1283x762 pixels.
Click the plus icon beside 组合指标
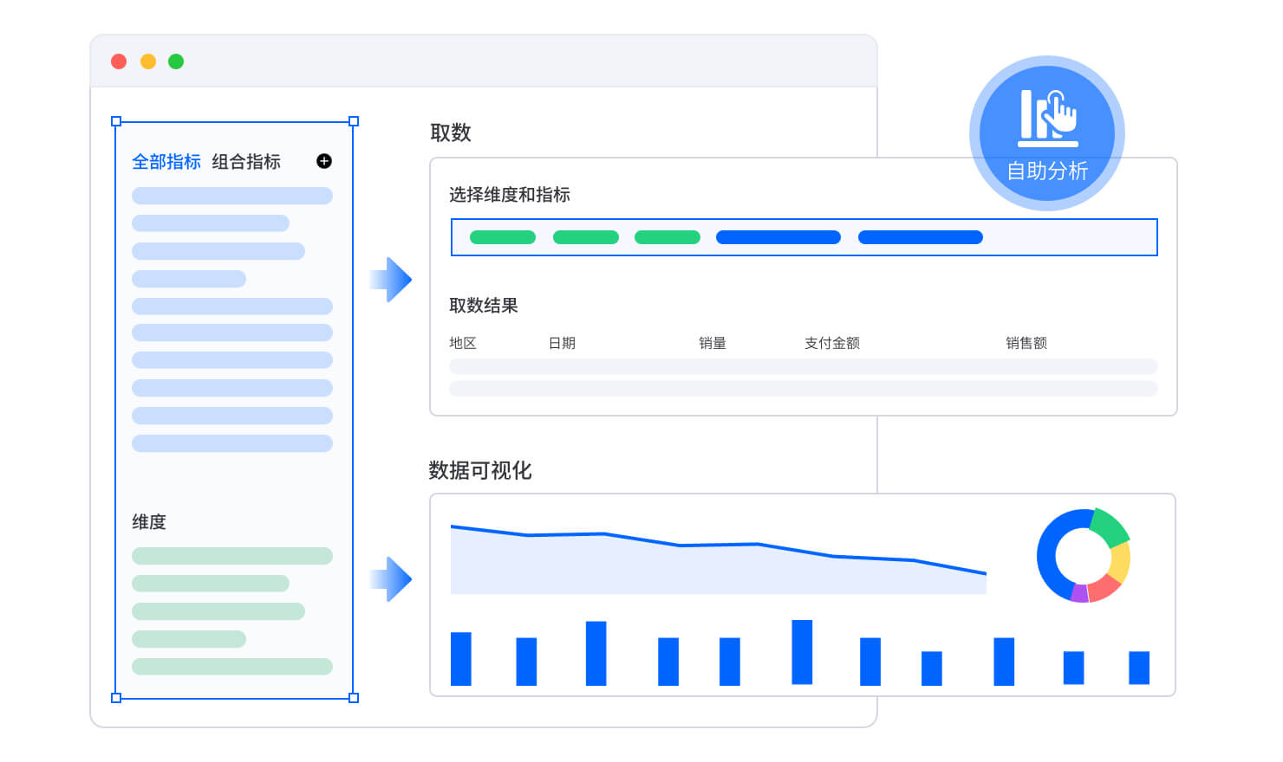324,161
